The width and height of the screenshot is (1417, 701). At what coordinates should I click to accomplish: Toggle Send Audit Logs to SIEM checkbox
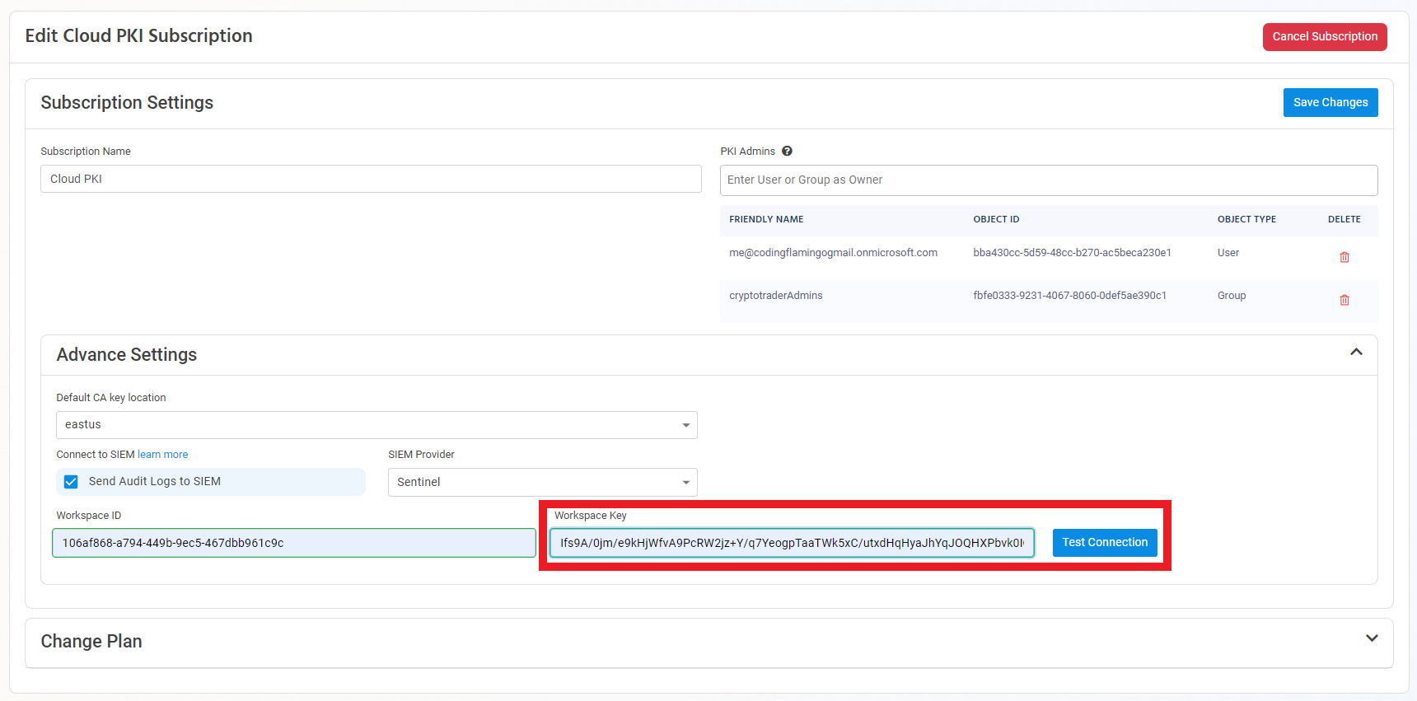(71, 482)
